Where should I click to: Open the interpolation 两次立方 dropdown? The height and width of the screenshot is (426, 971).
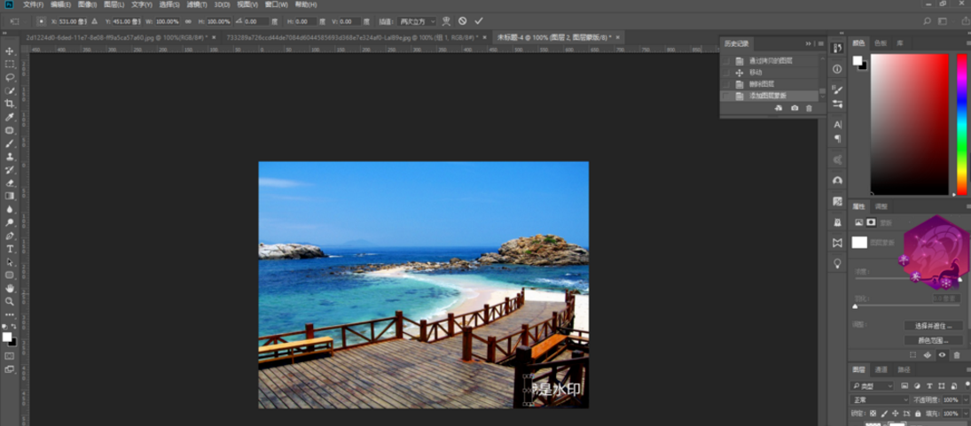417,21
